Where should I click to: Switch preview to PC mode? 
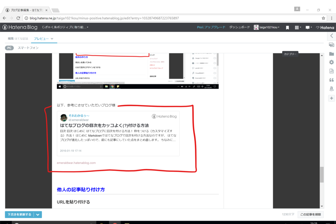[x=9, y=48]
